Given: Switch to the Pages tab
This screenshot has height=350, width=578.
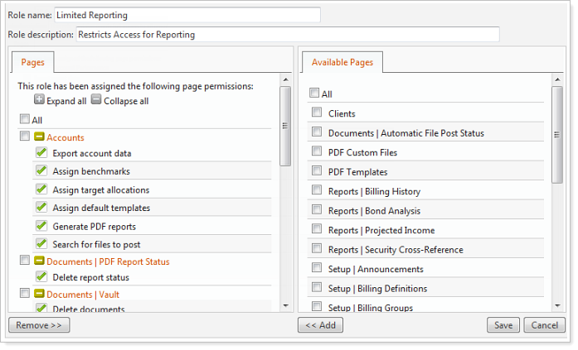Looking at the screenshot, I should (x=33, y=62).
